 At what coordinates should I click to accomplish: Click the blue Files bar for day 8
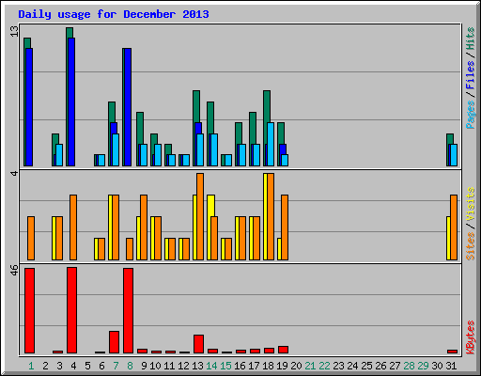(128, 107)
